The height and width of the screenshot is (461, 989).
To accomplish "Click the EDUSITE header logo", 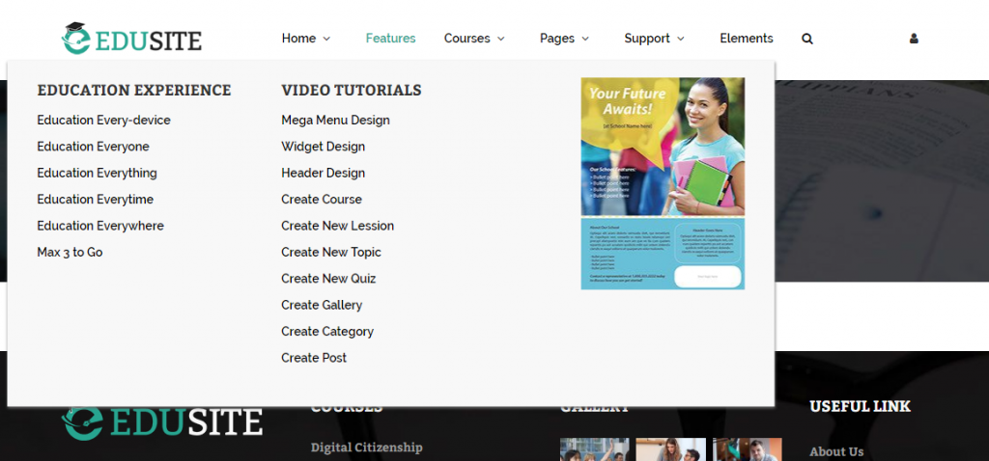I will coord(132,40).
